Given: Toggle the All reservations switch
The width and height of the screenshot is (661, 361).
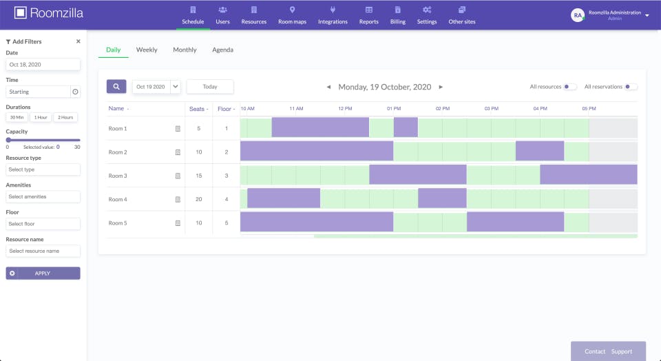Looking at the screenshot, I should 631,86.
